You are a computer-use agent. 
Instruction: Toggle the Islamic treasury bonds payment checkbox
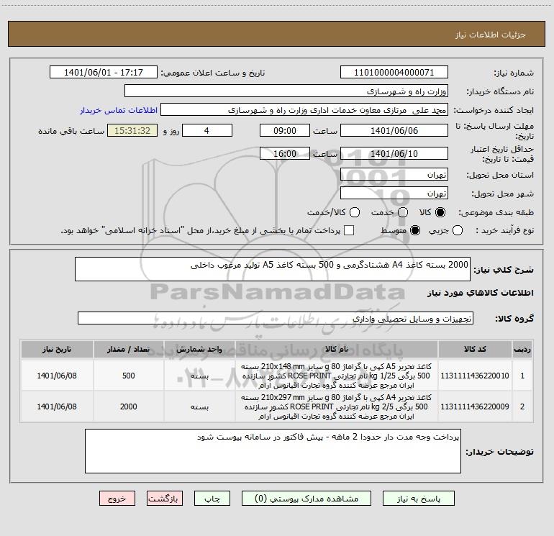[349, 230]
